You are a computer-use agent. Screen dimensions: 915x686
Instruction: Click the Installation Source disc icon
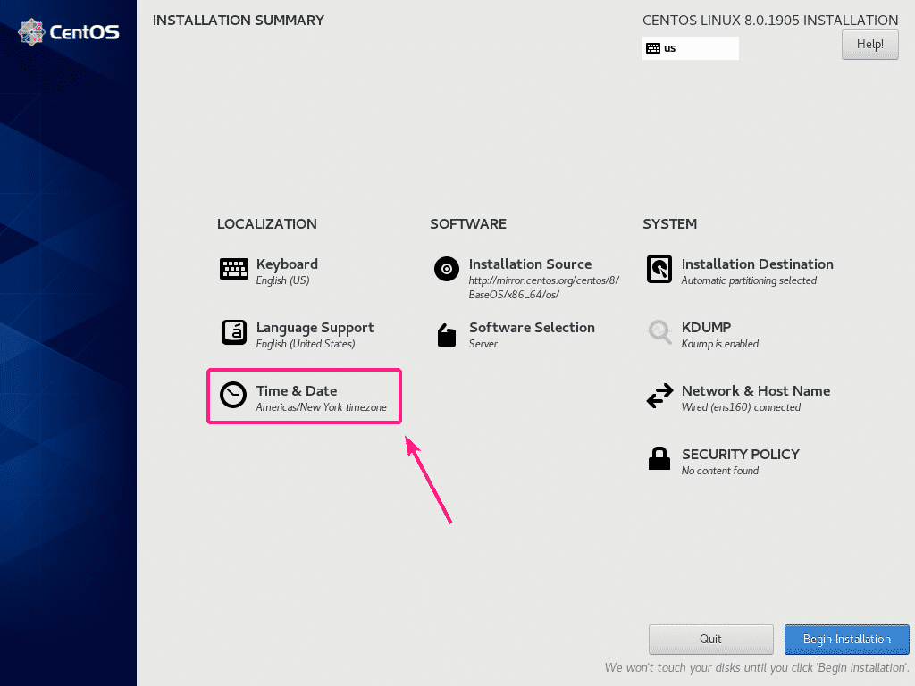pyautogui.click(x=447, y=270)
